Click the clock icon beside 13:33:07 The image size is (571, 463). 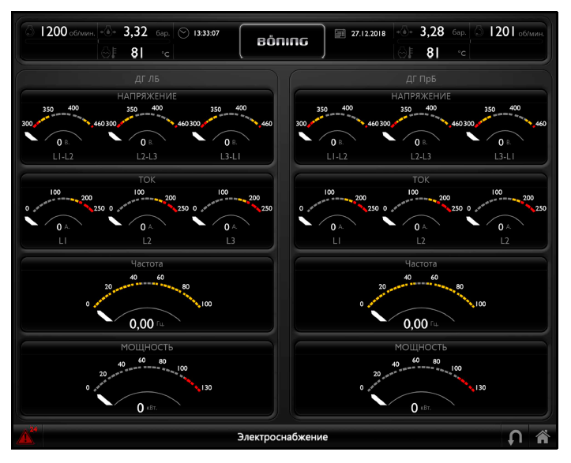click(184, 33)
